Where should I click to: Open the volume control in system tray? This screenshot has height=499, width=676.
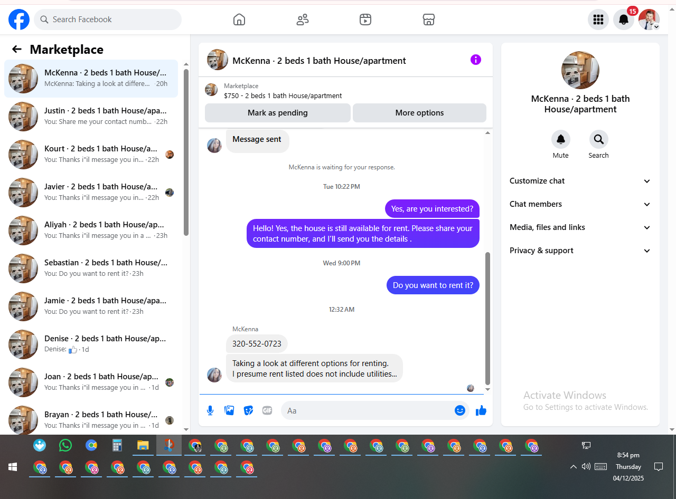click(586, 466)
